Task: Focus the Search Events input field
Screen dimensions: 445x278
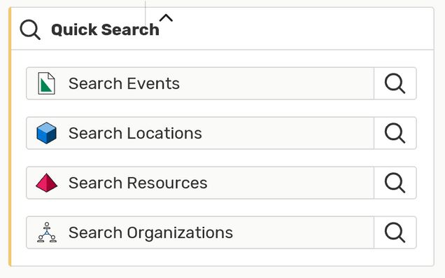Action: 200,83
